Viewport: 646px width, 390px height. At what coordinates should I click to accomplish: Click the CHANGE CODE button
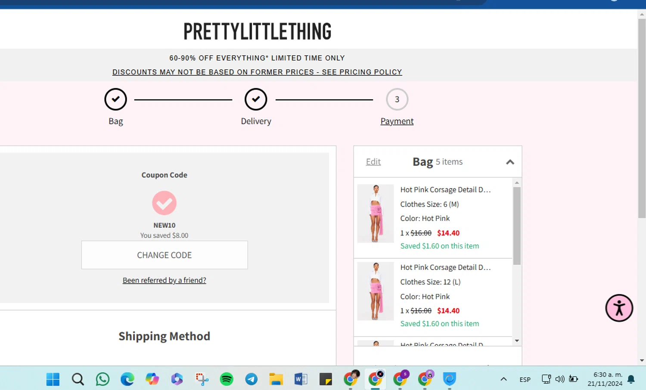pyautogui.click(x=165, y=255)
